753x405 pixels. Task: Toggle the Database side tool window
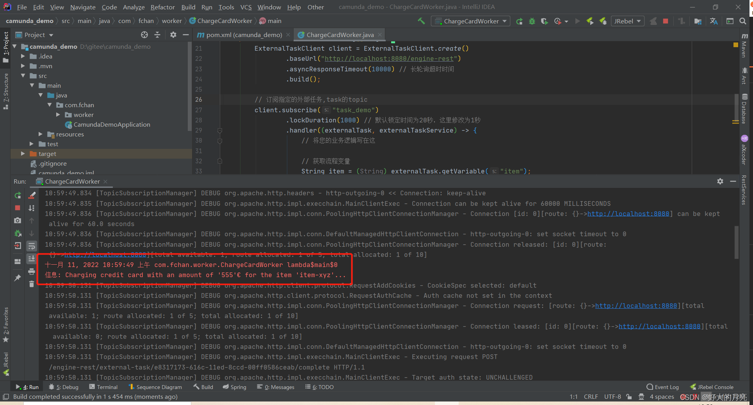pos(744,108)
